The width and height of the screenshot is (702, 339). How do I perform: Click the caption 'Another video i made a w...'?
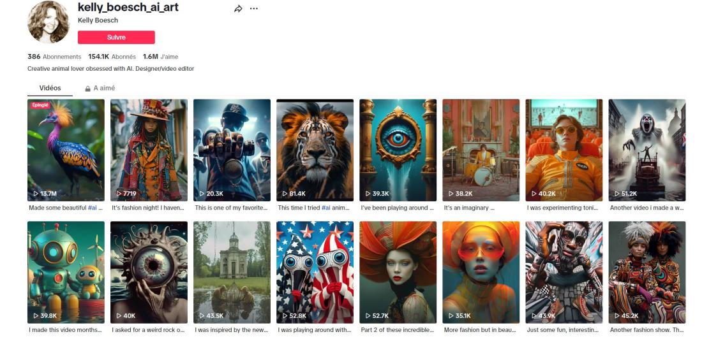646,208
